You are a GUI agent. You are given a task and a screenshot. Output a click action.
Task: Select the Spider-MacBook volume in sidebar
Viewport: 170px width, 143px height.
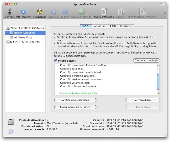pyautogui.click(x=25, y=33)
